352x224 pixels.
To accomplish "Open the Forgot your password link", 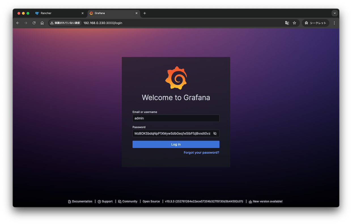I will coord(201,153).
